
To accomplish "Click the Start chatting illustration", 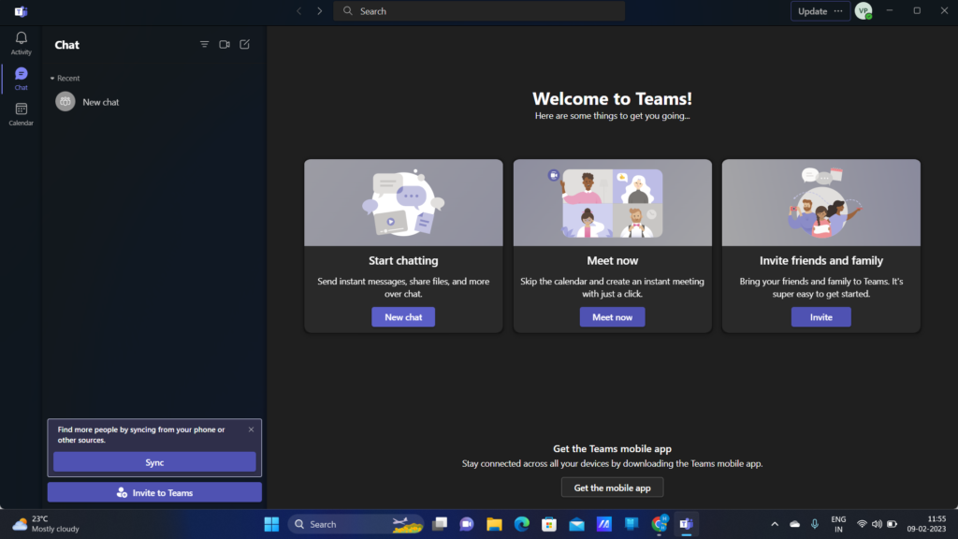I will pyautogui.click(x=403, y=203).
